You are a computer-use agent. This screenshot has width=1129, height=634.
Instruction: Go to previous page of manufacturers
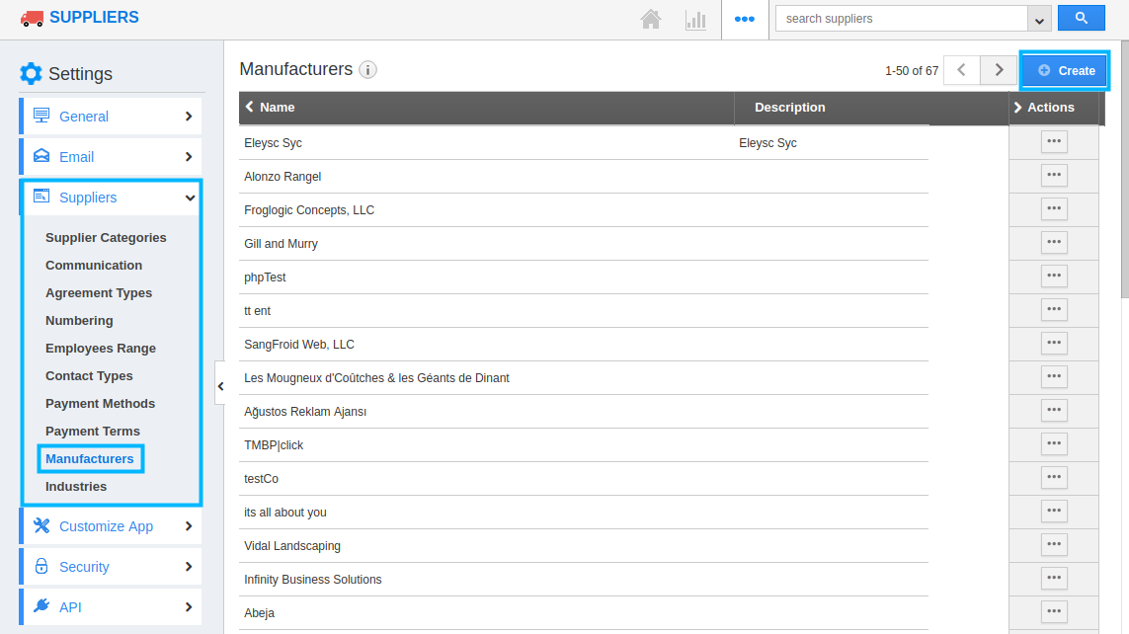click(961, 70)
